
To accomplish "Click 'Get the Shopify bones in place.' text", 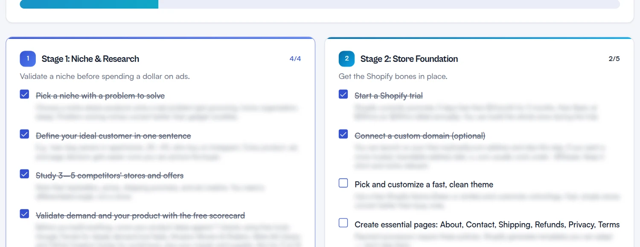I will click(x=393, y=77).
